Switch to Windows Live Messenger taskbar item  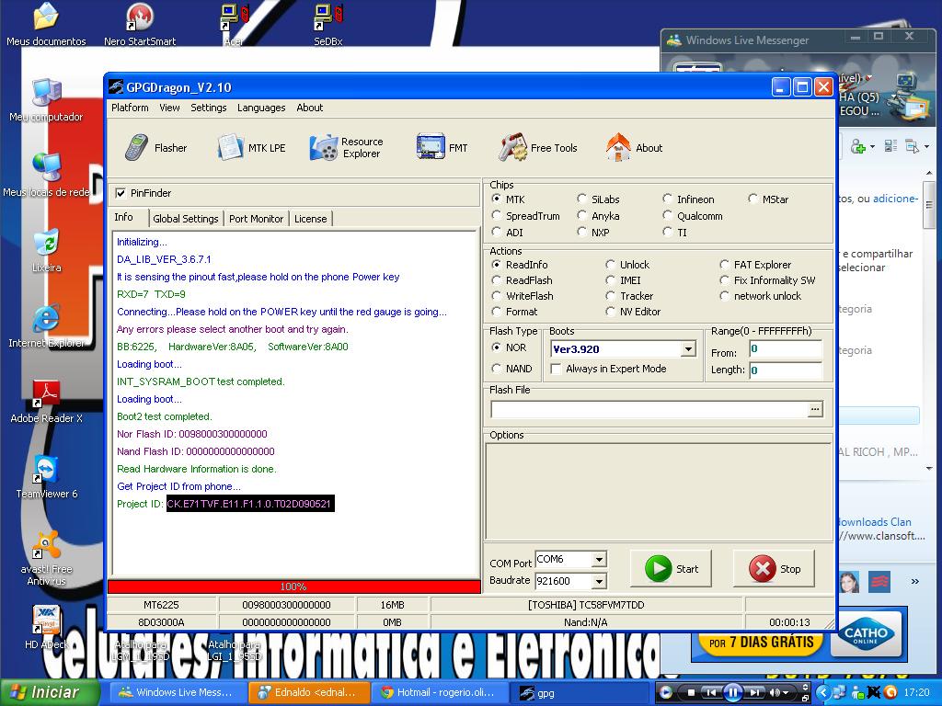tap(178, 692)
